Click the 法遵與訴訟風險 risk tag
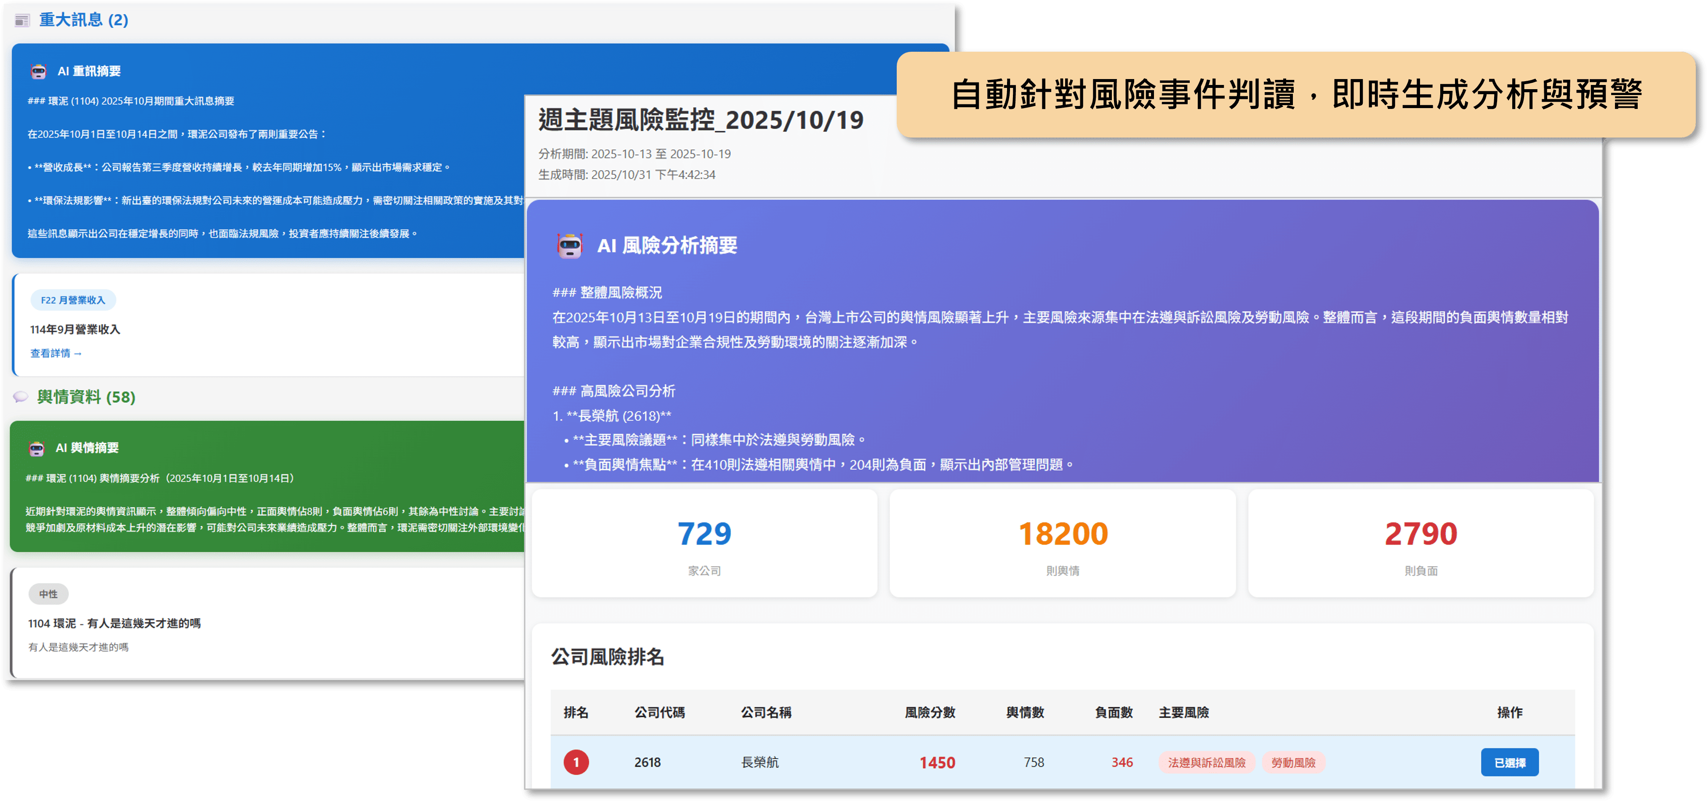The image size is (1708, 802). click(1206, 763)
